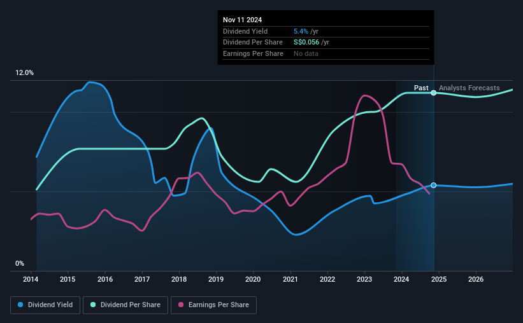Click the 2019 x-axis label
523x323 pixels.
pyautogui.click(x=216, y=279)
